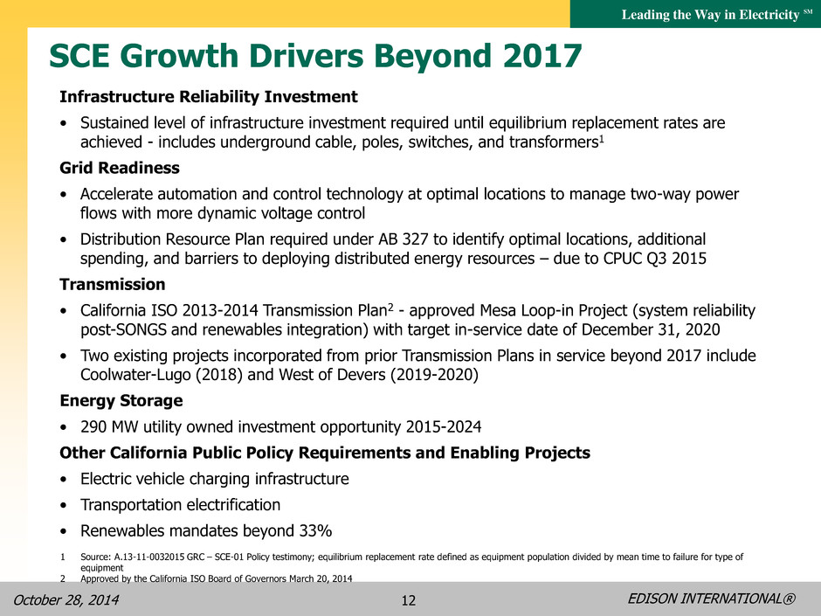Click the slide title 'SCE Growth Drivers Beyond 2017'
Screen dimensions: 821x616
tap(315, 56)
